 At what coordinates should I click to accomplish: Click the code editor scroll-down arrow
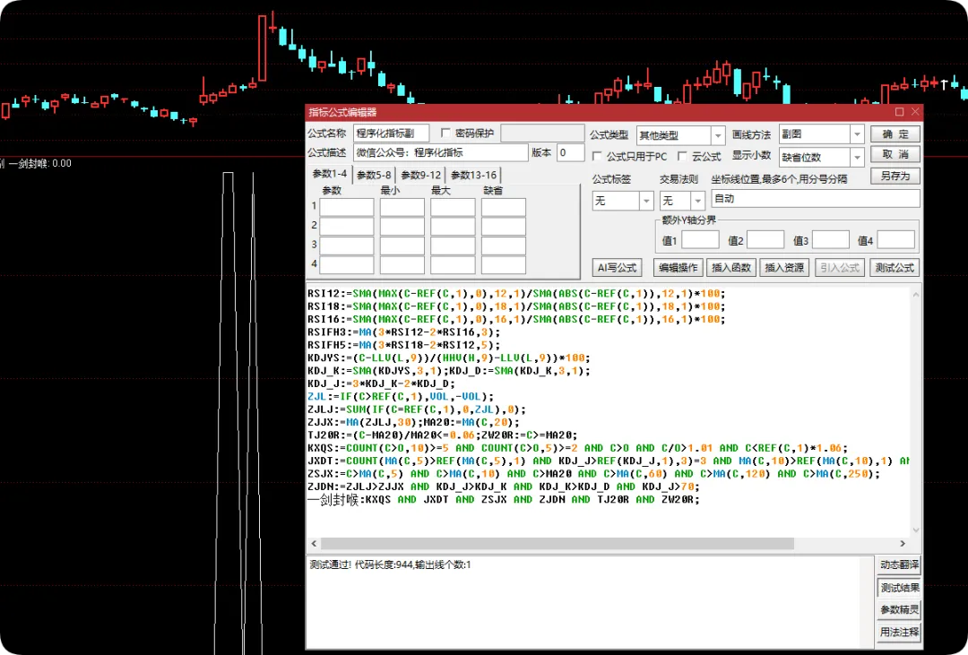click(x=915, y=530)
